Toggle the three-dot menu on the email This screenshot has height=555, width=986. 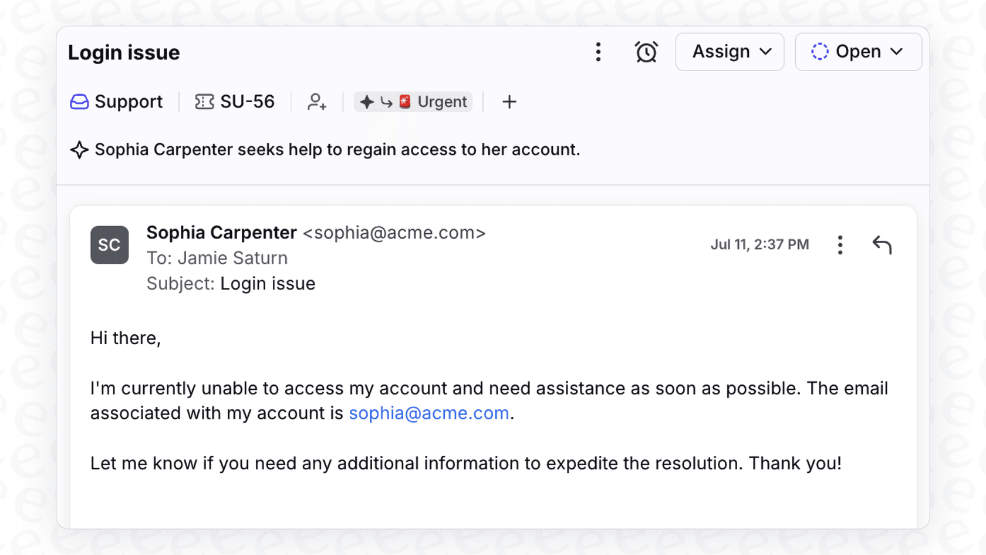pos(840,245)
